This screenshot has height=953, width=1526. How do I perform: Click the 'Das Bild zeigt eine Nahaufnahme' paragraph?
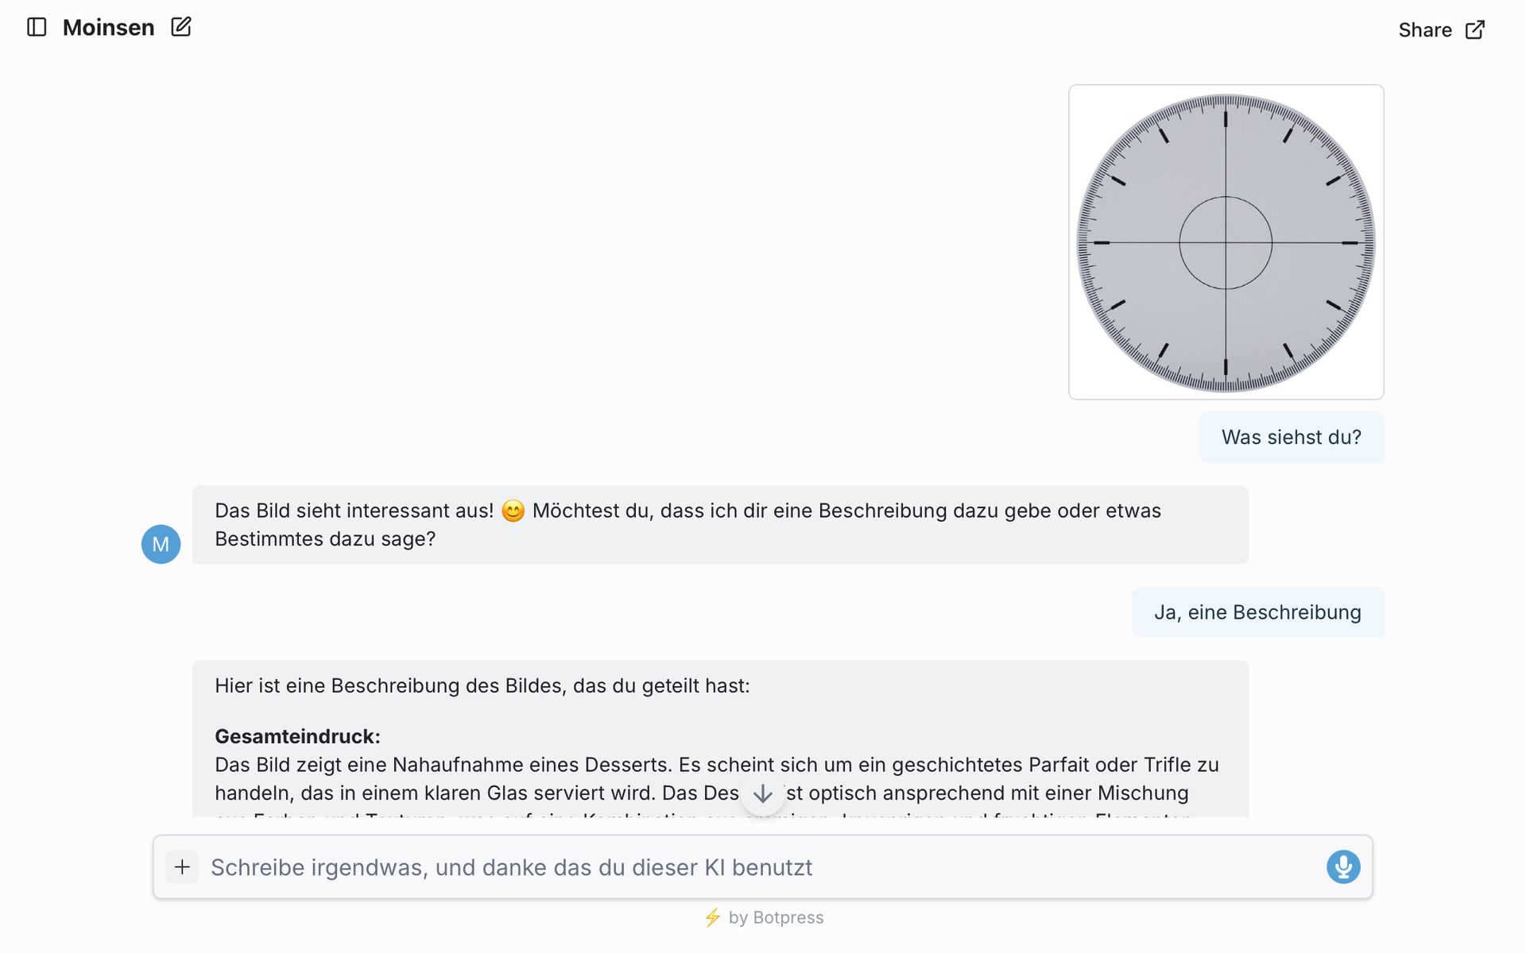pyautogui.click(x=715, y=779)
